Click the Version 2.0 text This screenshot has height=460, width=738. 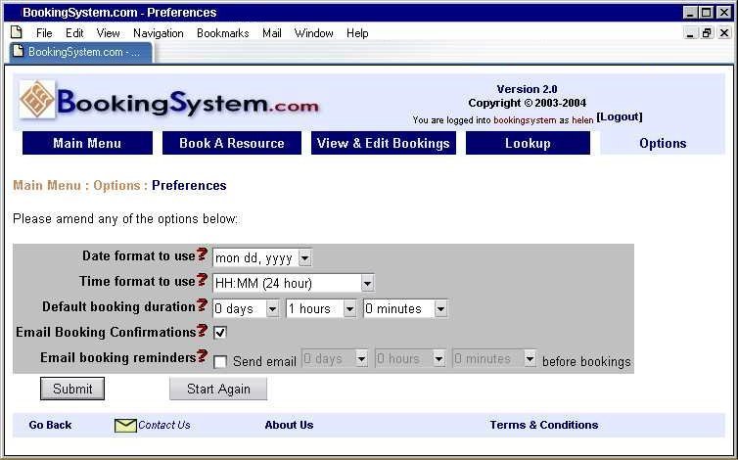click(527, 89)
